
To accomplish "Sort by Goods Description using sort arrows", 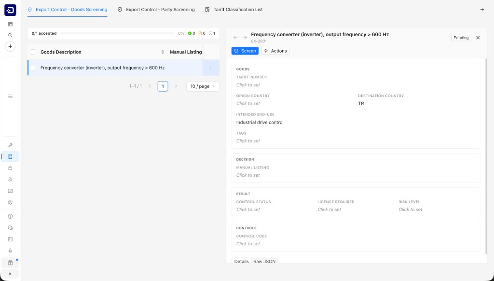I will pyautogui.click(x=163, y=52).
